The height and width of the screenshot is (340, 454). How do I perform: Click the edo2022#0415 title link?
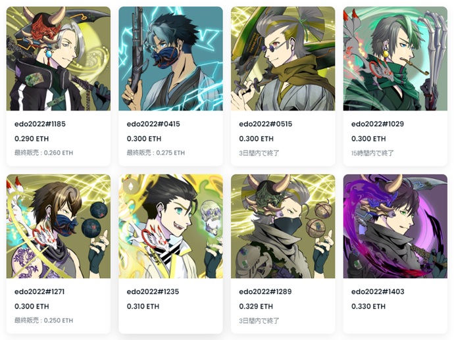pyautogui.click(x=153, y=124)
